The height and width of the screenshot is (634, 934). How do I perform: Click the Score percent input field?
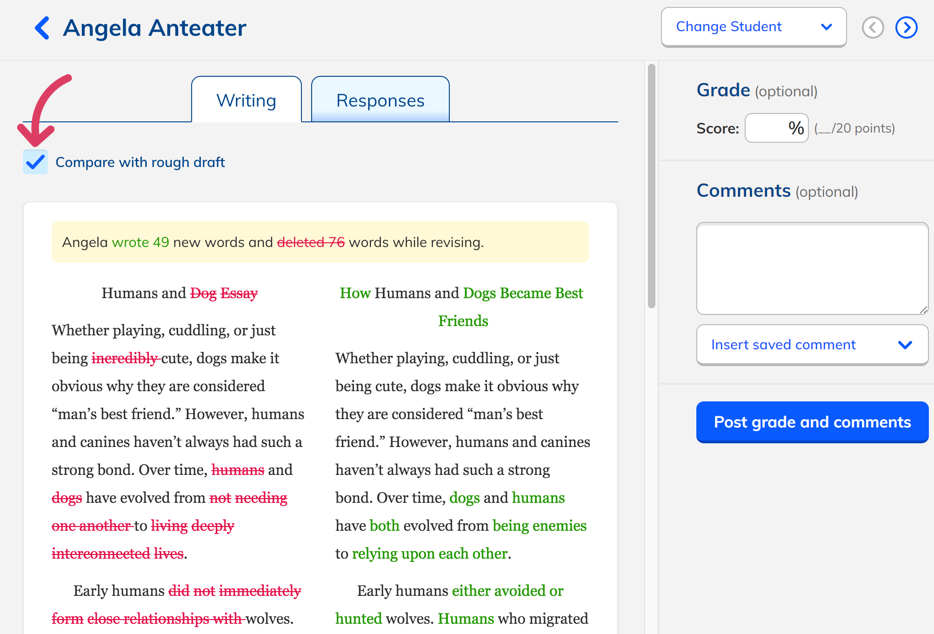click(x=776, y=128)
